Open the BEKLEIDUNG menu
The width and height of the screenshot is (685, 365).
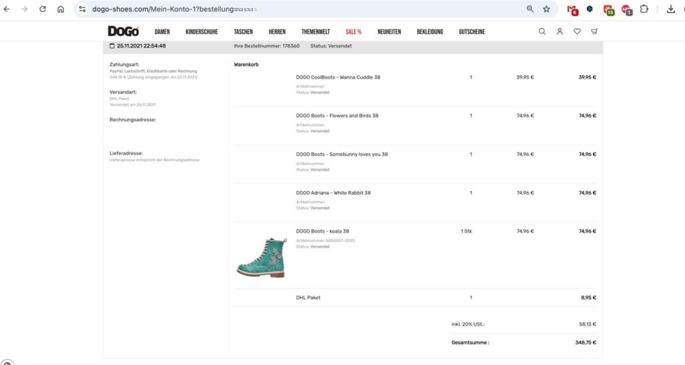(x=430, y=32)
